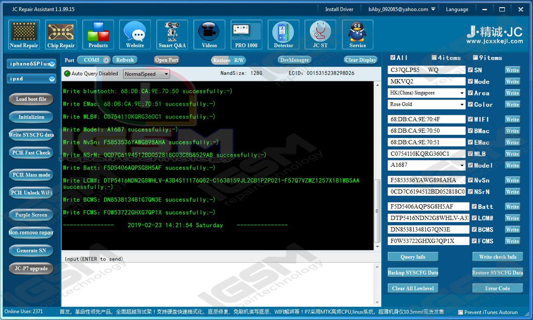Image resolution: width=533 pixels, height=320 pixels.
Task: Click the Purple Screen button
Action: [31, 215]
